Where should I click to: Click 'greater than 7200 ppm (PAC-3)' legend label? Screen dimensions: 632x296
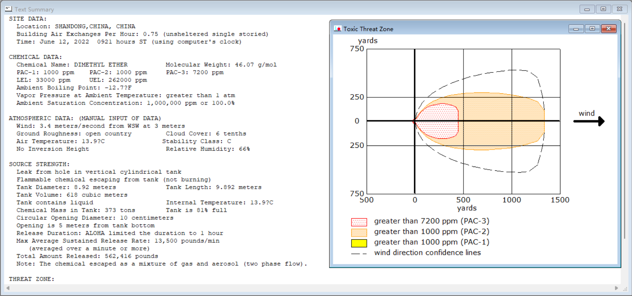tap(432, 221)
